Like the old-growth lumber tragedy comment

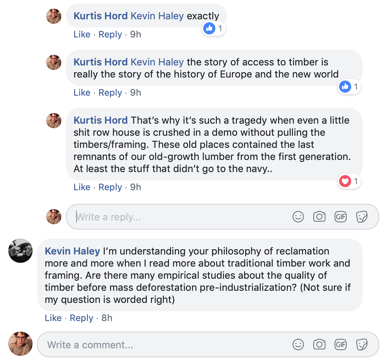[82, 187]
